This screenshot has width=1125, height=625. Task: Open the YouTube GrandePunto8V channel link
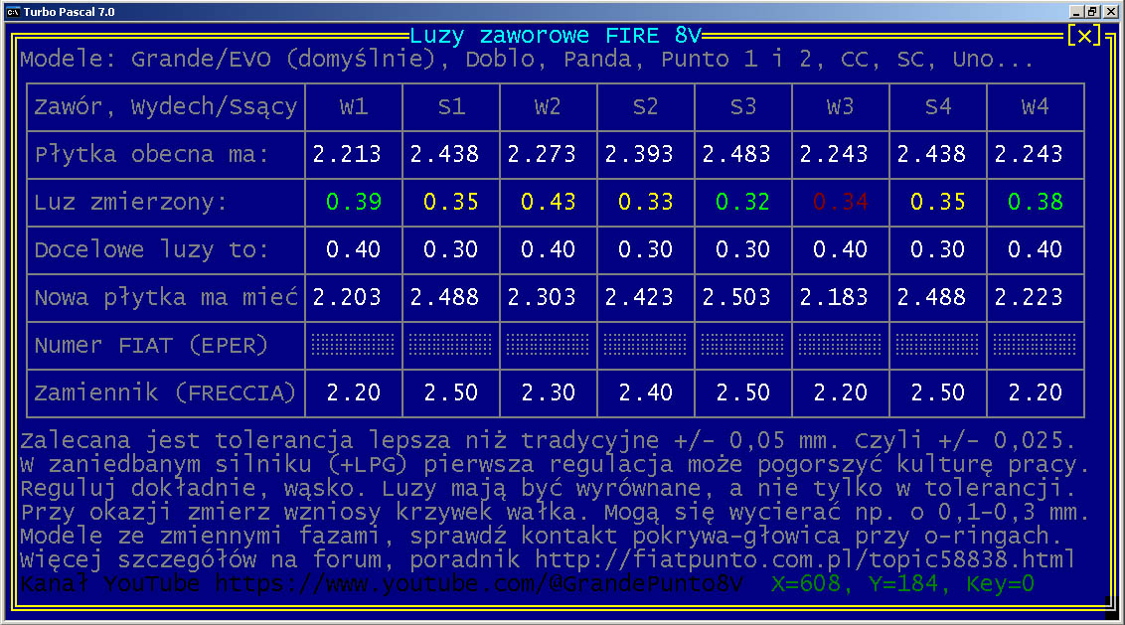pyautogui.click(x=478, y=583)
